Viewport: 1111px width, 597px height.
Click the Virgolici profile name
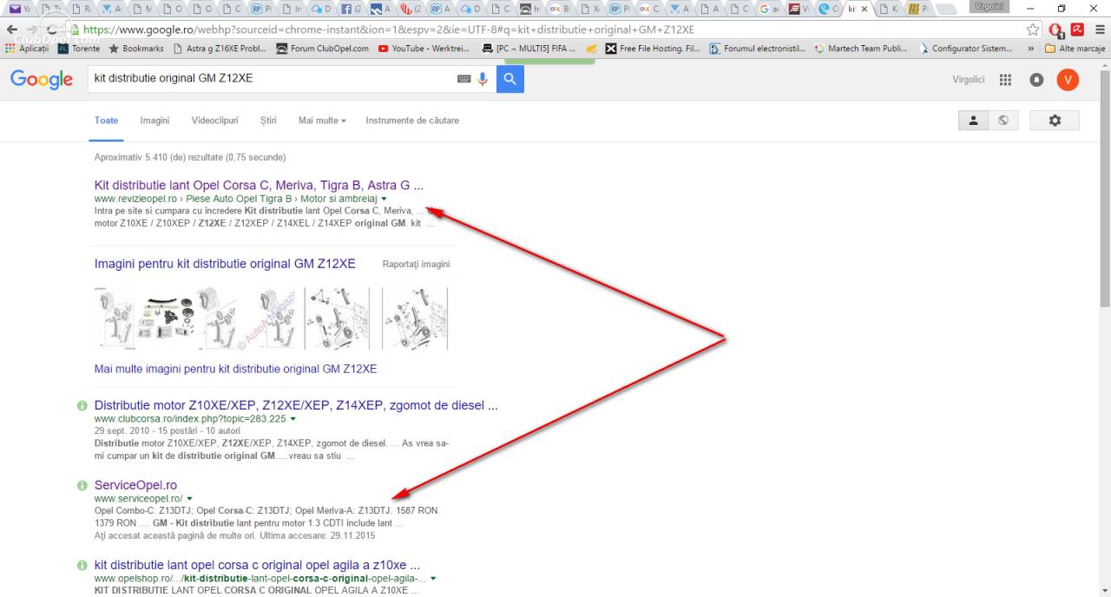click(969, 80)
